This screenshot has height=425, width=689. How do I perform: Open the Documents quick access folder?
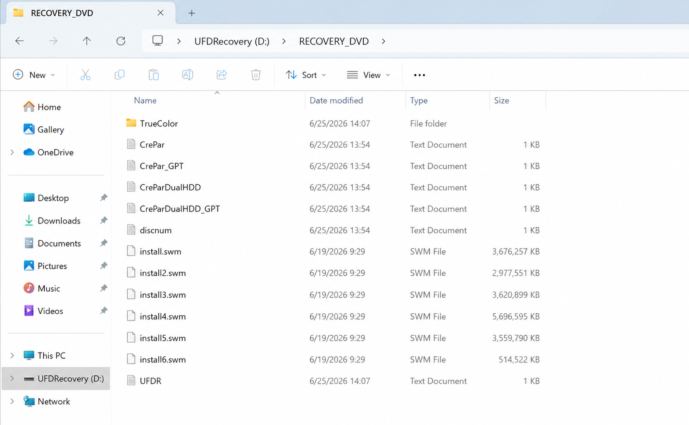click(52, 243)
